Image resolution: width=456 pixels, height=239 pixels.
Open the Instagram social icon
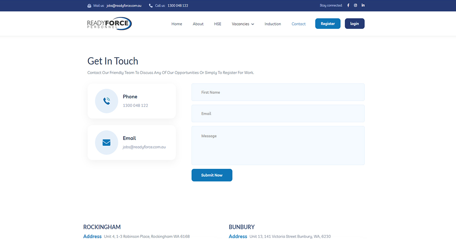tap(355, 6)
